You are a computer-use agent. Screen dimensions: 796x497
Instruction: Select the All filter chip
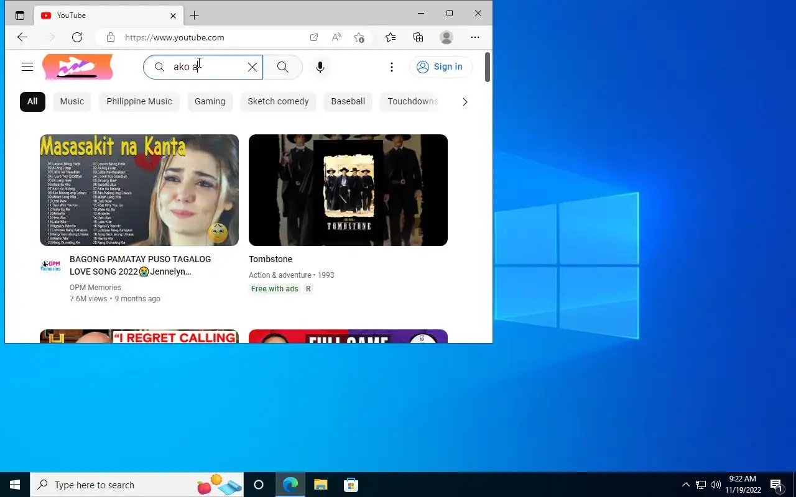(x=32, y=101)
